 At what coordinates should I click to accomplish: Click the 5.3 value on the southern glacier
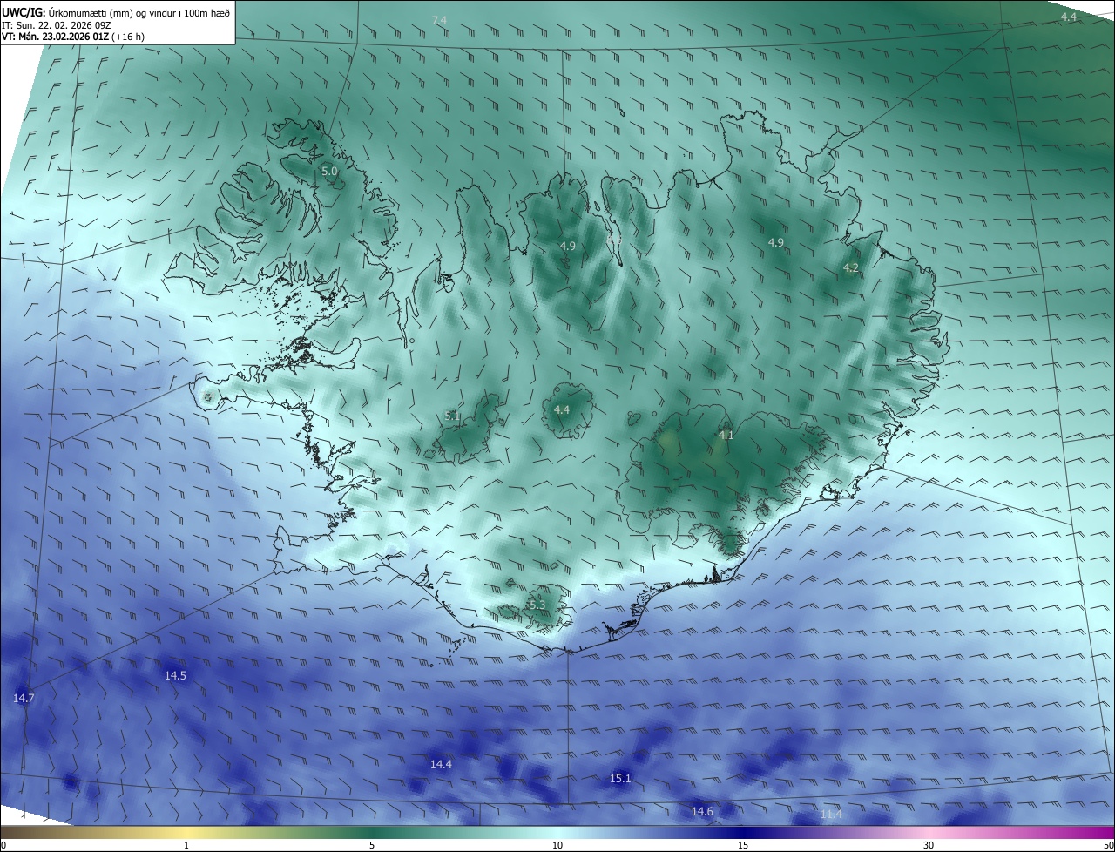point(537,605)
